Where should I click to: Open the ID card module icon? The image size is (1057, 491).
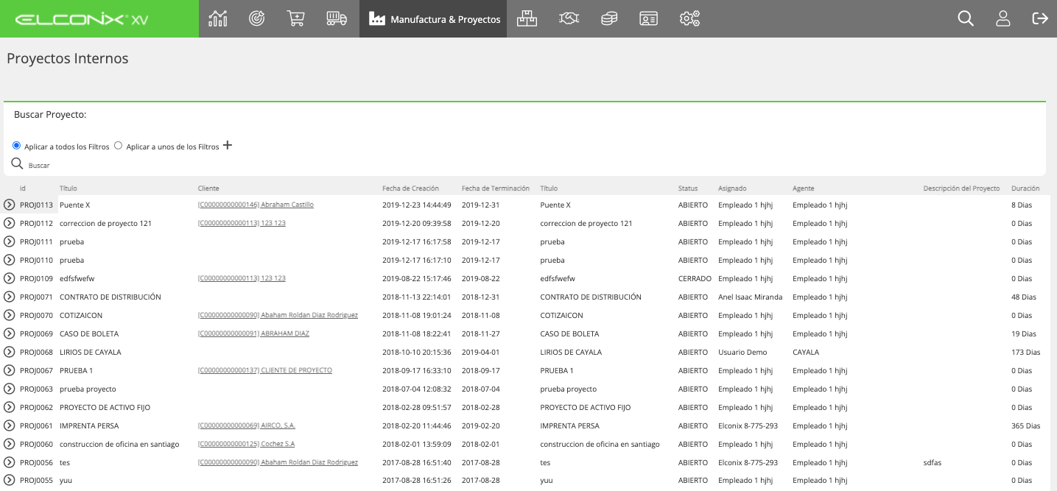(x=648, y=18)
